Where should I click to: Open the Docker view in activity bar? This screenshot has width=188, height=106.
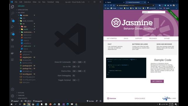[x=12, y=53]
